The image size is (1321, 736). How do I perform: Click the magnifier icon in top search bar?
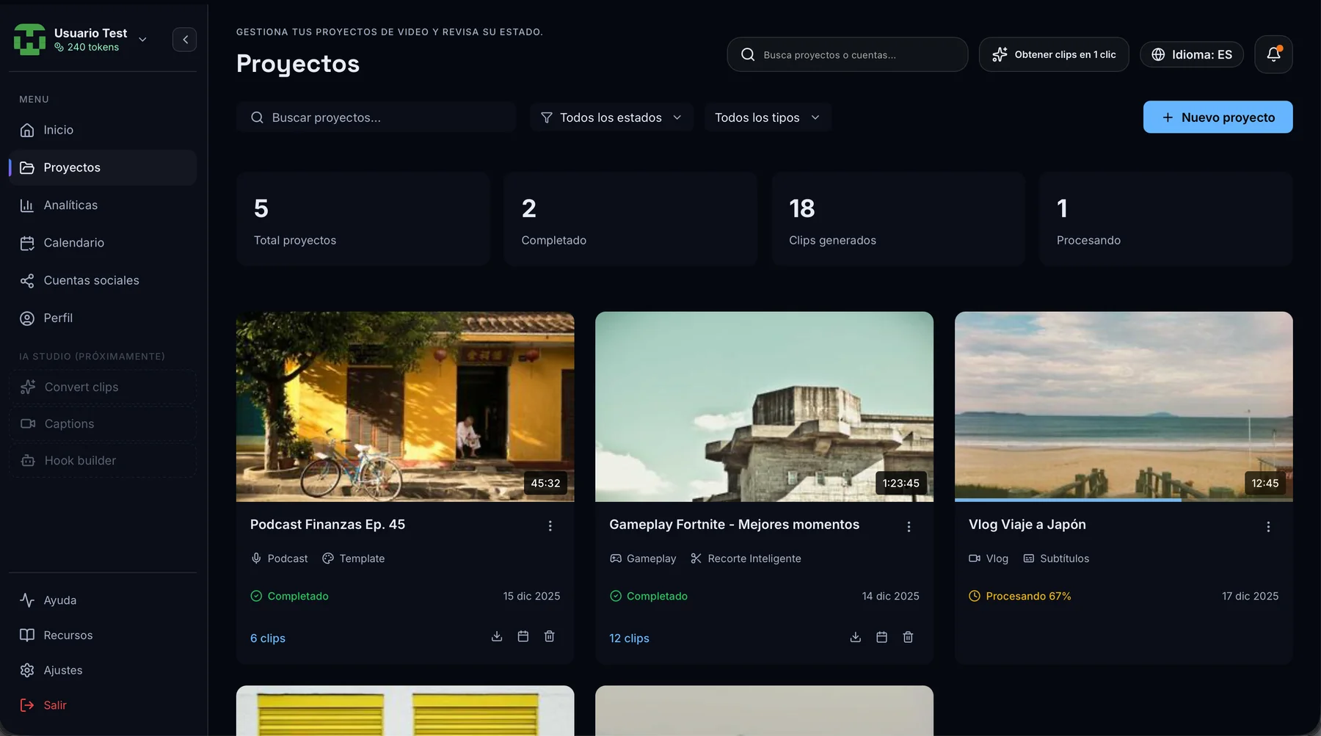pyautogui.click(x=748, y=54)
